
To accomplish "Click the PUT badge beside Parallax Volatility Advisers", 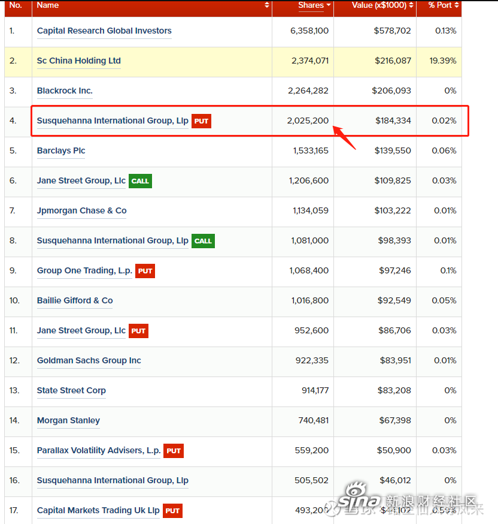I will coord(174,451).
